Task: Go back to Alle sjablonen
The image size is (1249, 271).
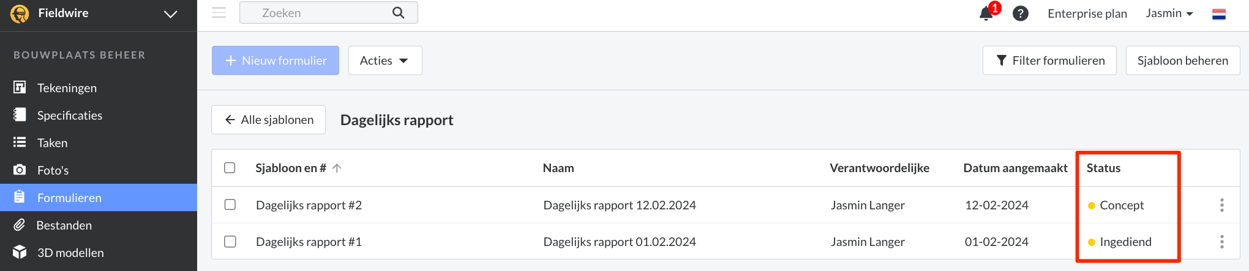Action: (x=268, y=120)
